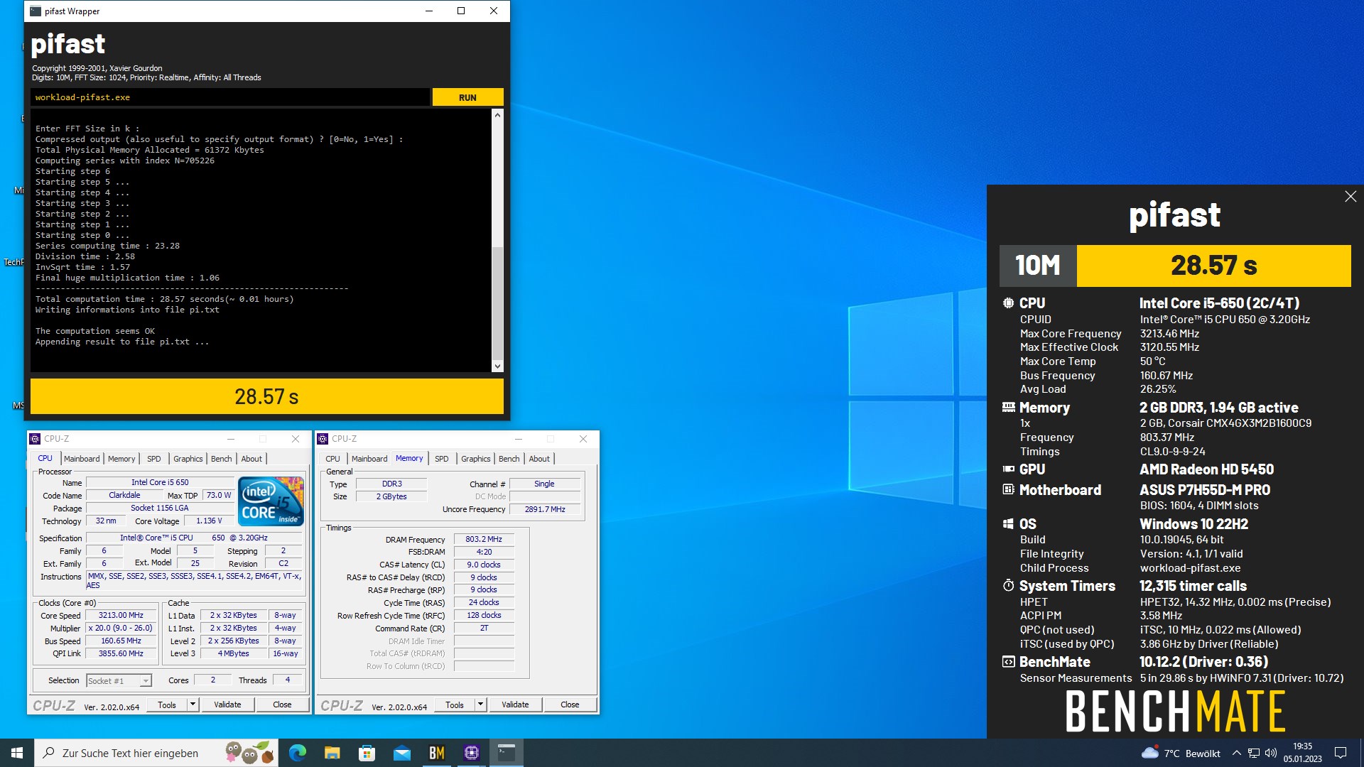Click pifast console window icon in taskbar
The height and width of the screenshot is (767, 1364).
(507, 753)
